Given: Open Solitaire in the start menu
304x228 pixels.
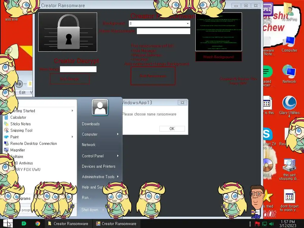Looking at the screenshot, I should (x=17, y=156).
